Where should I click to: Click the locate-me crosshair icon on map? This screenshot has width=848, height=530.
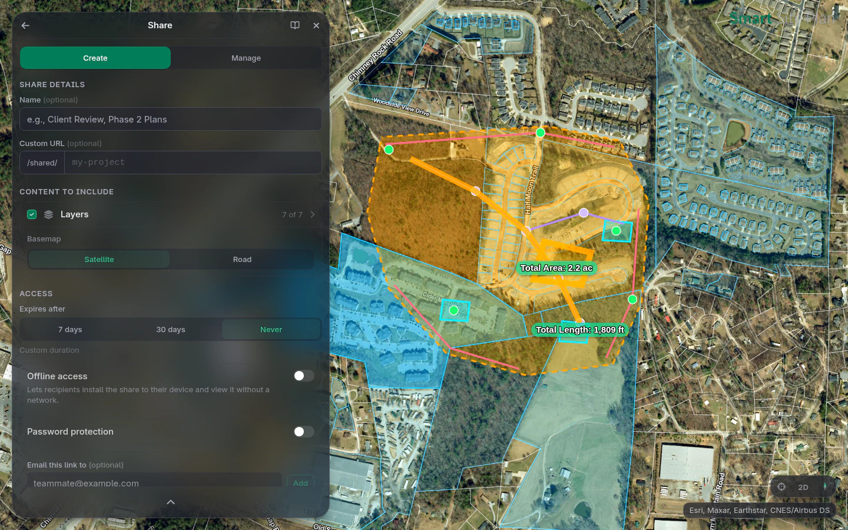click(x=781, y=486)
